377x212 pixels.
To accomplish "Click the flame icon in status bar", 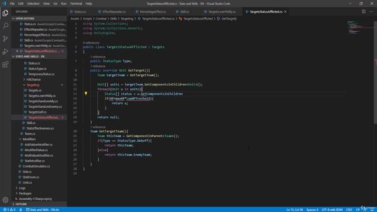I will pyautogui.click(x=21, y=210).
